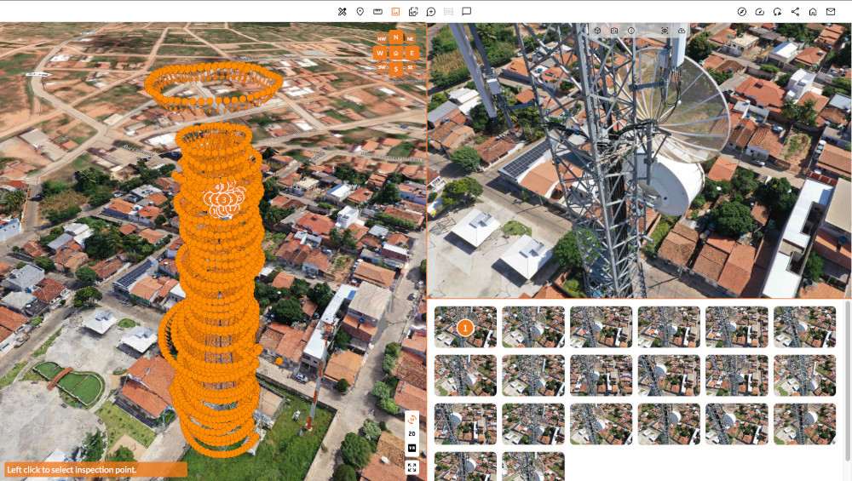This screenshot has height=481, width=852.
Task: Activate the ruler measurement tool
Action: tap(377, 11)
